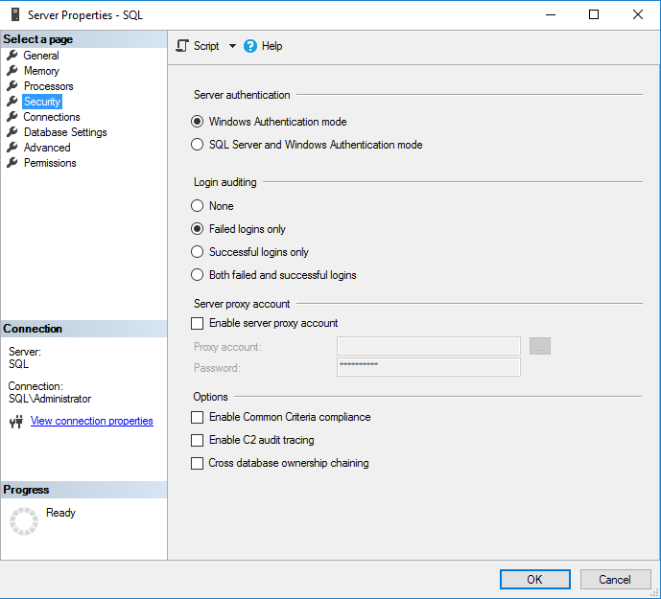661x599 pixels.
Task: Click the OK button
Action: 535,579
